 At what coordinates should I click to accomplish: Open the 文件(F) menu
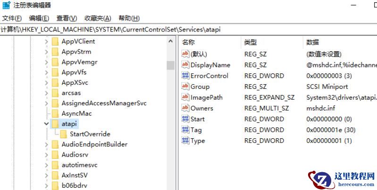[x=12, y=18]
